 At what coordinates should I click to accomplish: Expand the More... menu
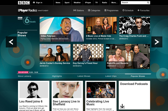pos(114,3)
